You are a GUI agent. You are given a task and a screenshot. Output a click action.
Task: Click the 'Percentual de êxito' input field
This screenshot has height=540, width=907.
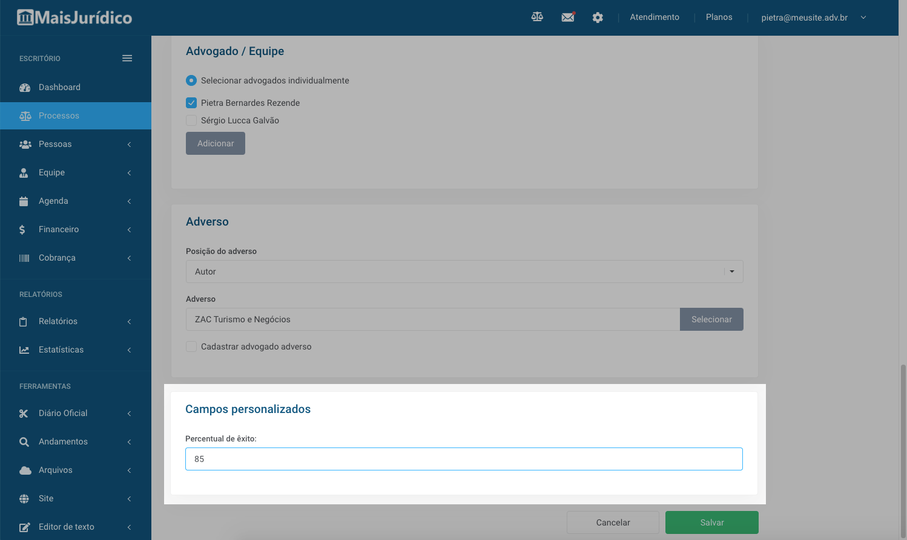[x=464, y=459]
